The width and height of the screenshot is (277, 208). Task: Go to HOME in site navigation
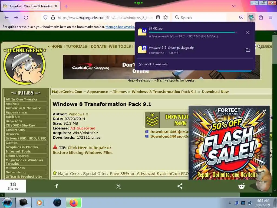click(57, 47)
